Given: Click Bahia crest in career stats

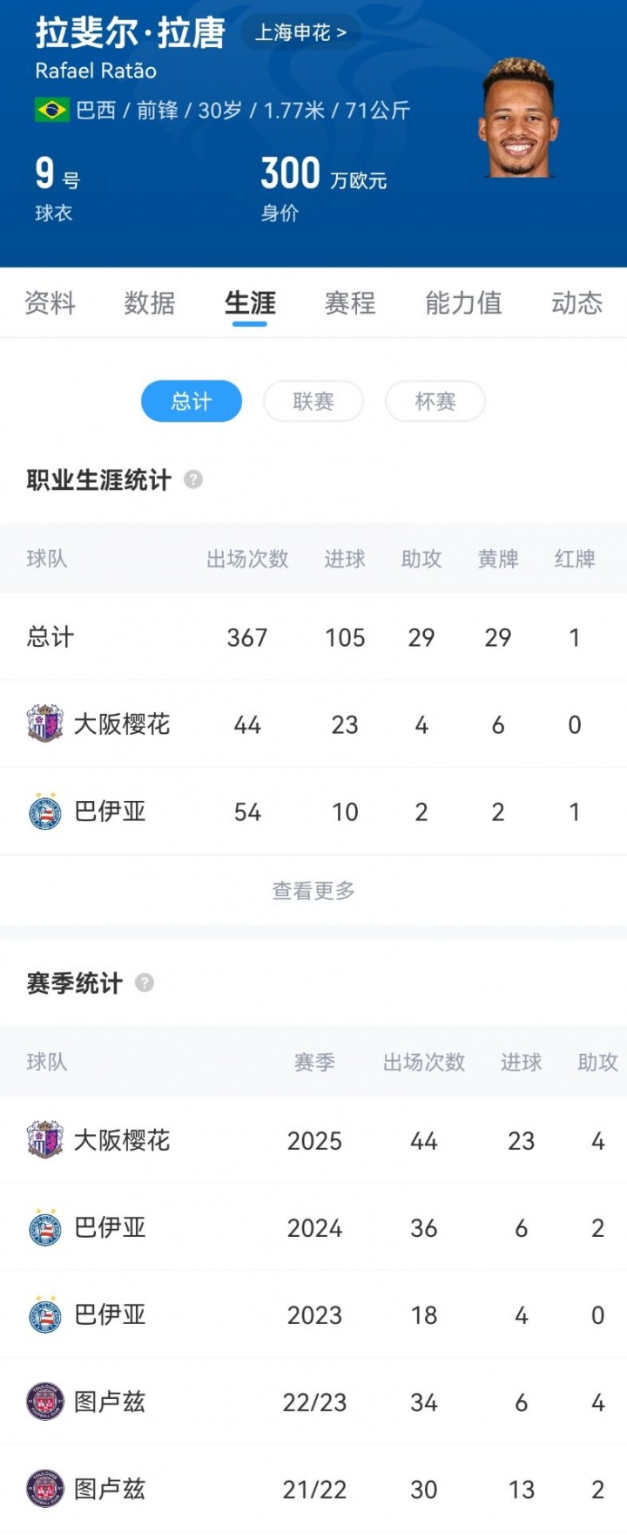Looking at the screenshot, I should [x=44, y=812].
